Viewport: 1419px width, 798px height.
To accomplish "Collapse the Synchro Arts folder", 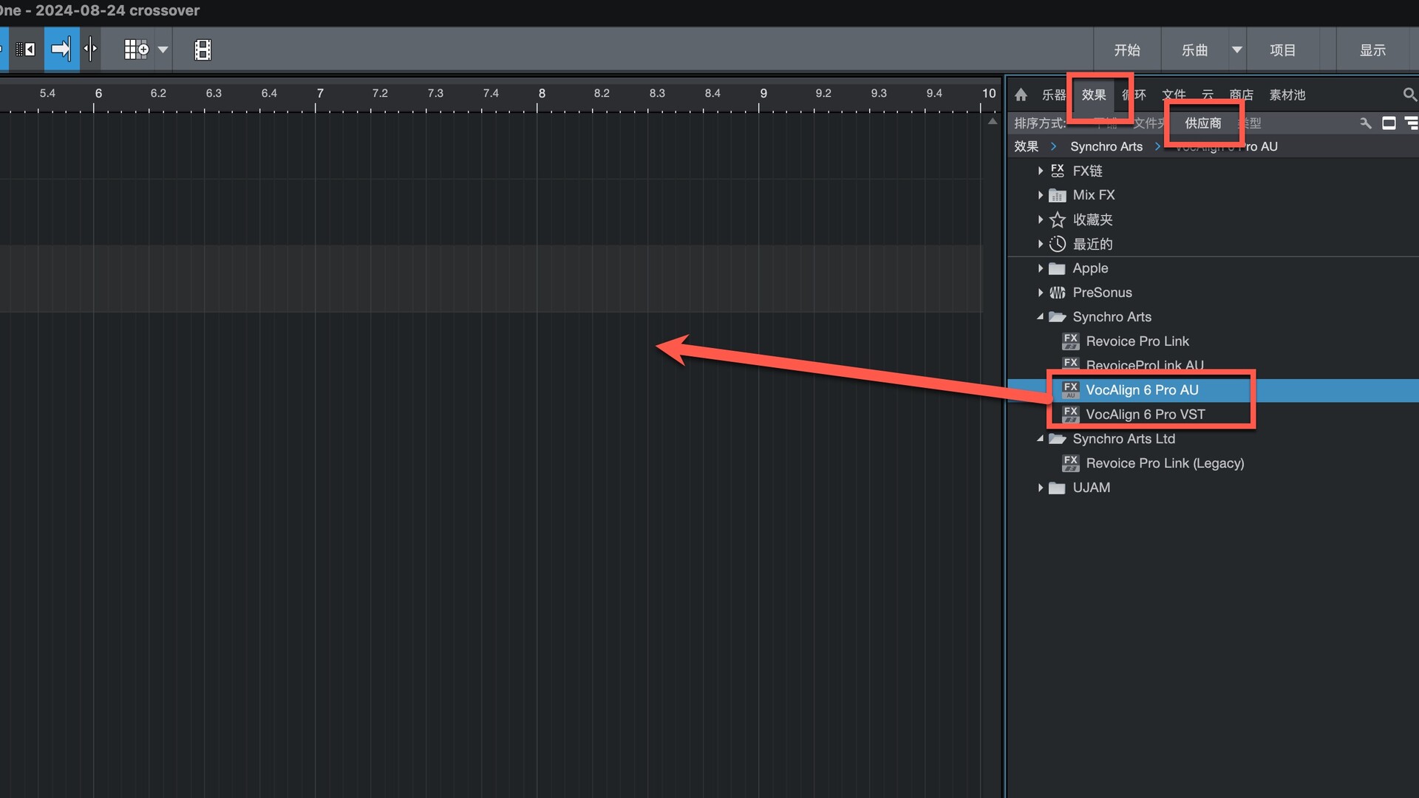I will [x=1041, y=317].
